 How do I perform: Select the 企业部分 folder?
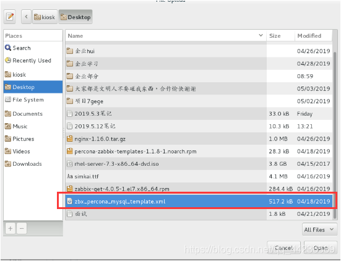pyautogui.click(x=199, y=76)
